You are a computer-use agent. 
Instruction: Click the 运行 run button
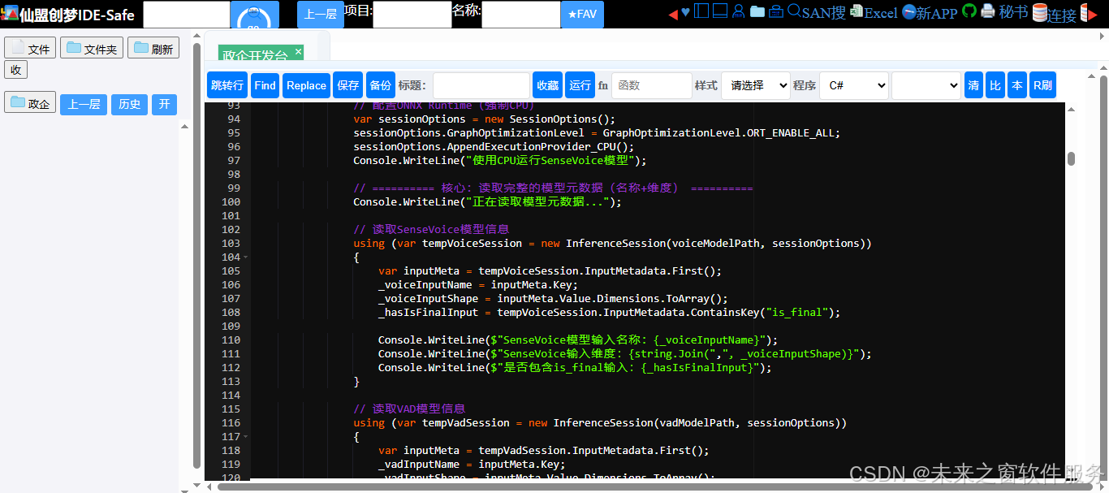tap(580, 85)
